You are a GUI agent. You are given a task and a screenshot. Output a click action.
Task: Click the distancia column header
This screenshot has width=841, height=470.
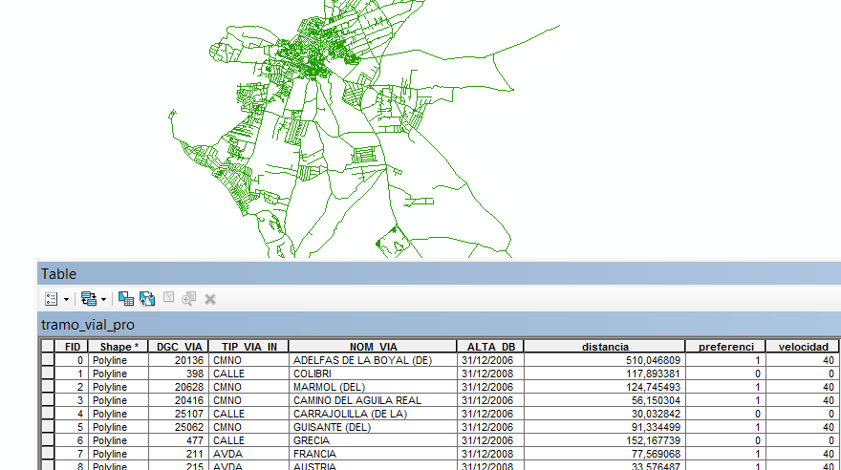pos(604,347)
